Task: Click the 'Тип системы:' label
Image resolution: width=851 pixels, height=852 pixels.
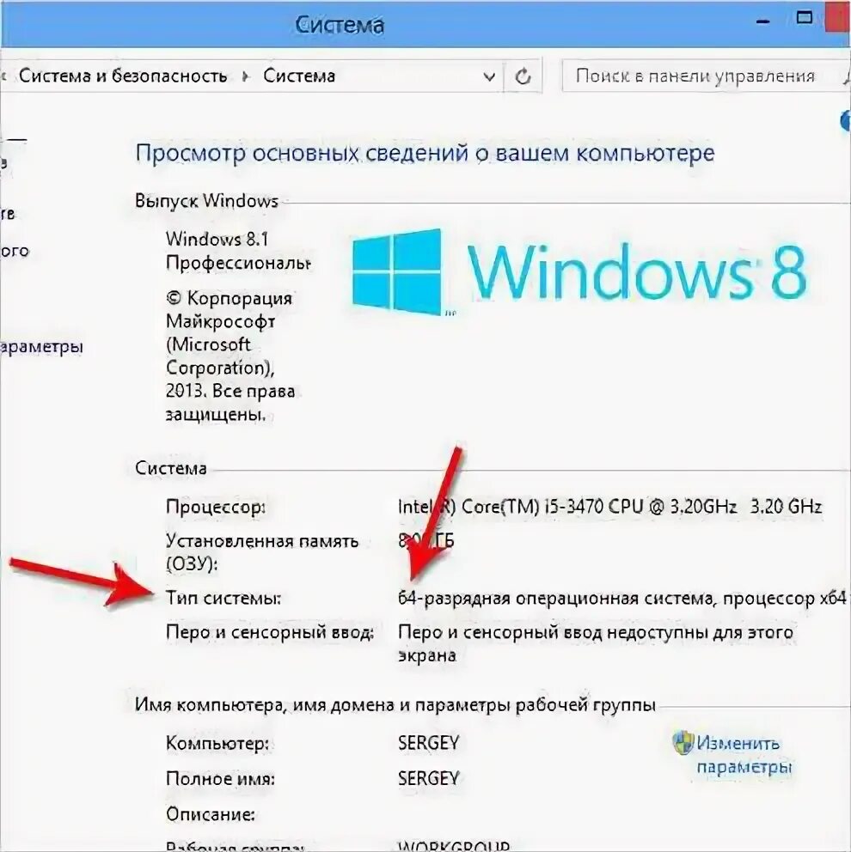Action: pyautogui.click(x=223, y=599)
